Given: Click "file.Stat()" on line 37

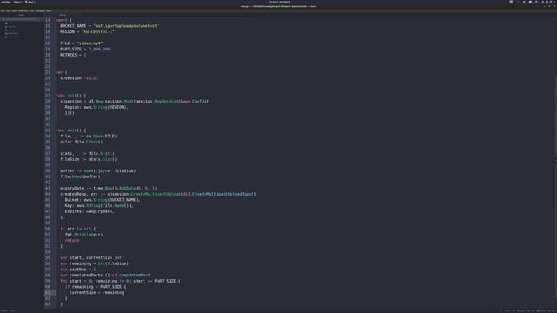Looking at the screenshot, I should tap(102, 153).
